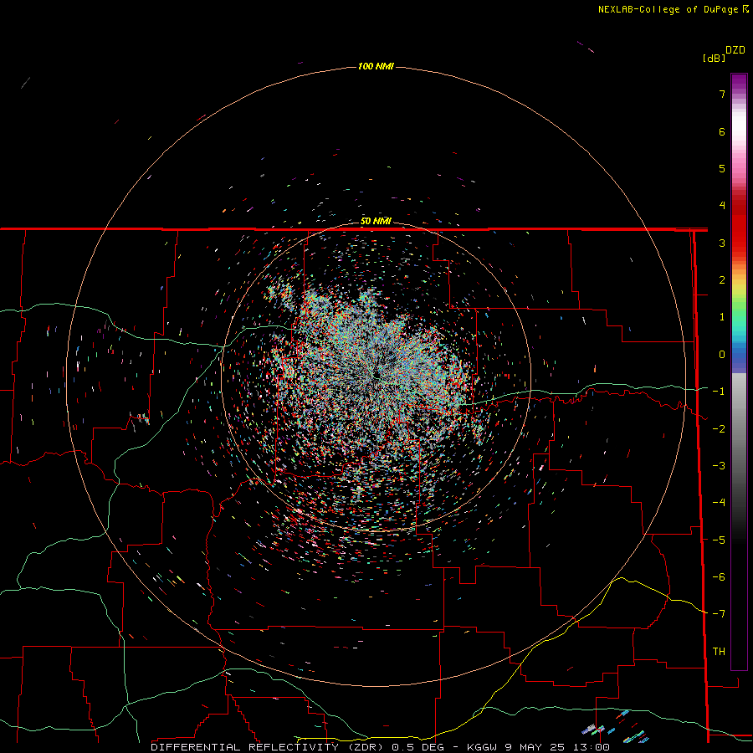The width and height of the screenshot is (753, 753).
Task: Click the -7 dB tick label on the scale
Action: [x=719, y=614]
